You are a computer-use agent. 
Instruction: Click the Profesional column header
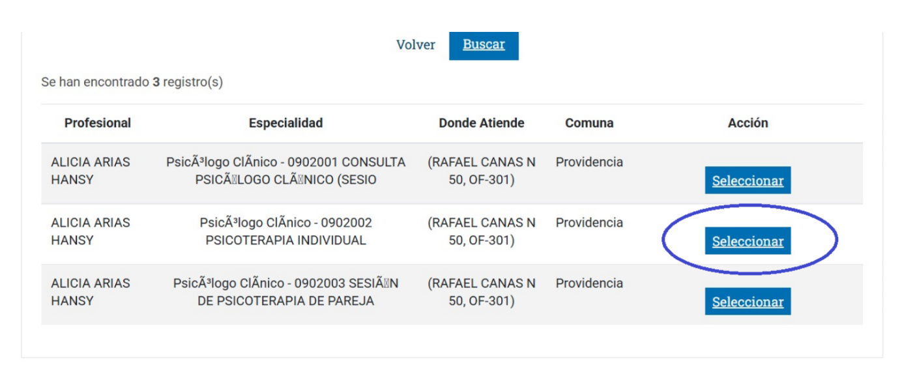(98, 122)
